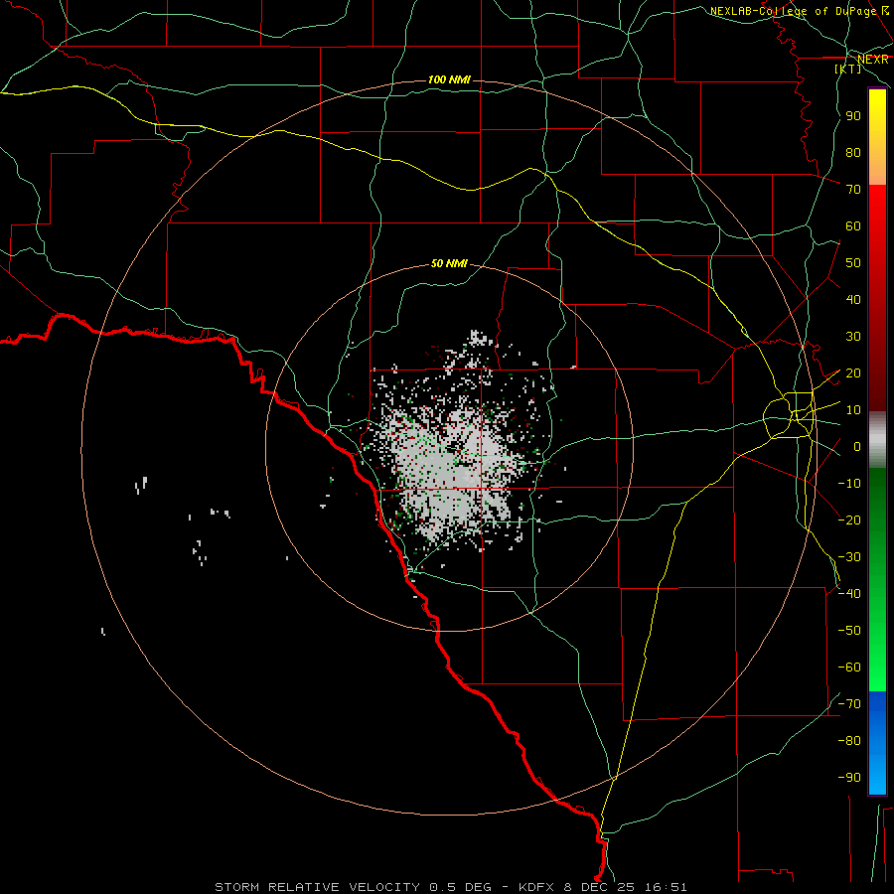Click the -90 value on the velocity scale
The height and width of the screenshot is (894, 894).
coord(849,778)
